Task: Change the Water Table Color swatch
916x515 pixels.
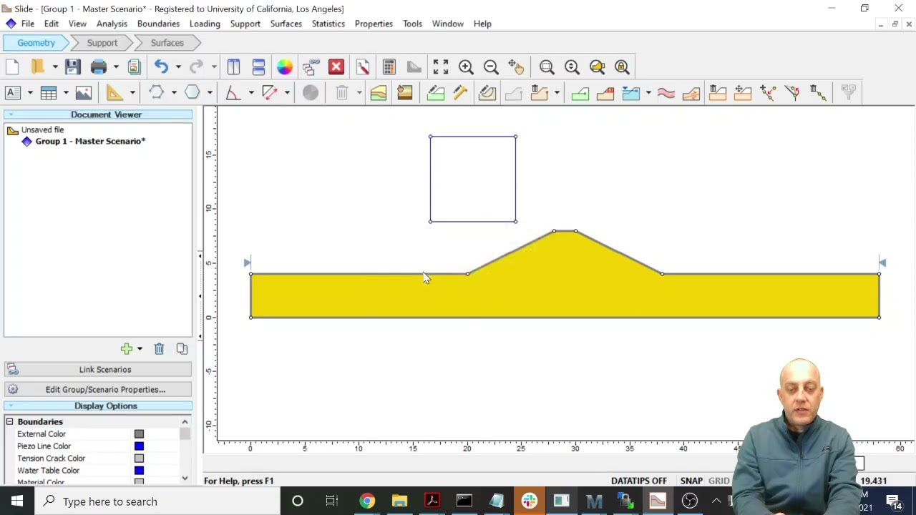Action: click(139, 471)
